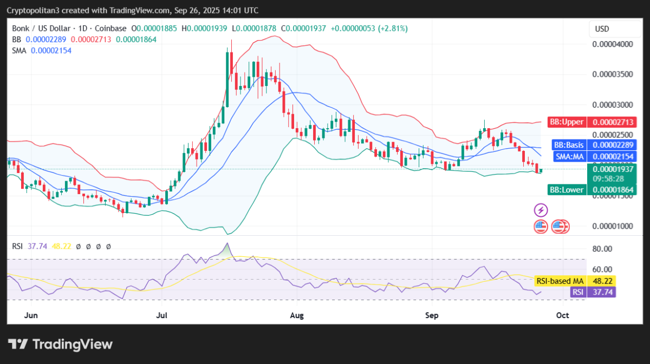Click the single US flag economic event icon
The height and width of the screenshot is (364, 650).
(541, 227)
